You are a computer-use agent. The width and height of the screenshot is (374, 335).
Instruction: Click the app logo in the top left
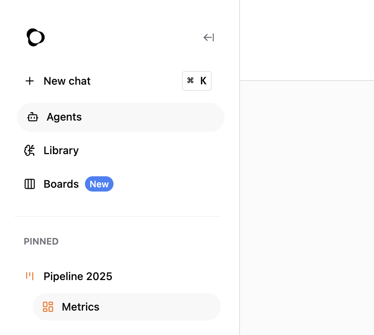(x=35, y=37)
